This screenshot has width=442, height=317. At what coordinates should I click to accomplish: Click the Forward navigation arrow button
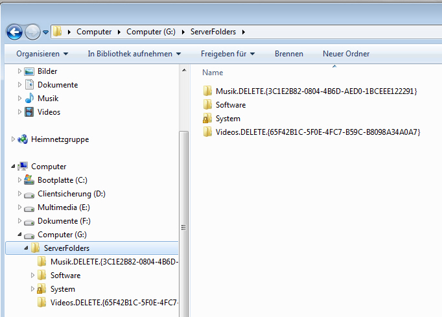pyautogui.click(x=32, y=31)
